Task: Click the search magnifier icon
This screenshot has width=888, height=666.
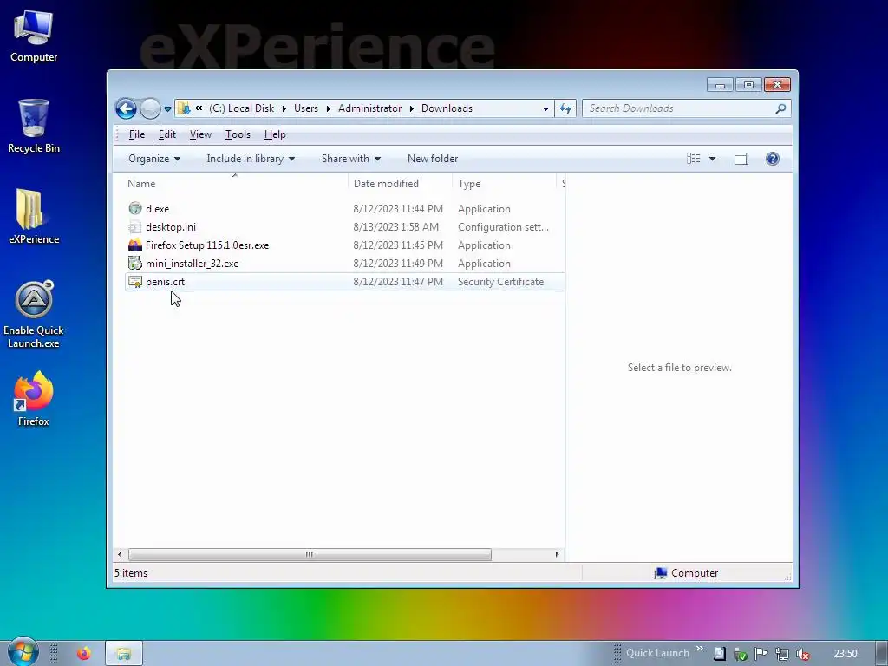Action: coord(781,108)
